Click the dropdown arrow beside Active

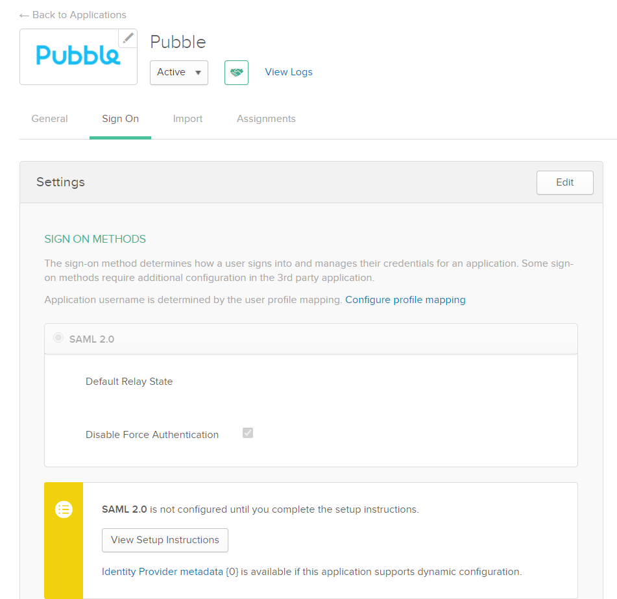(198, 73)
